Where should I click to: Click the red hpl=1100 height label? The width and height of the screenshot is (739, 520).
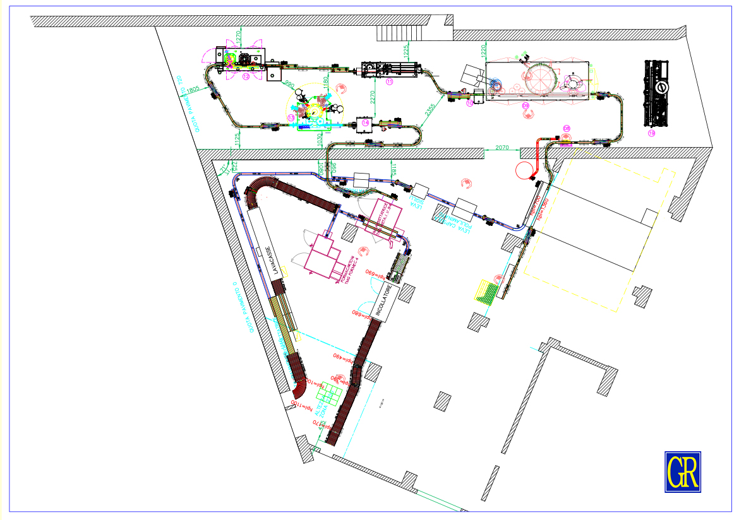[x=303, y=406]
